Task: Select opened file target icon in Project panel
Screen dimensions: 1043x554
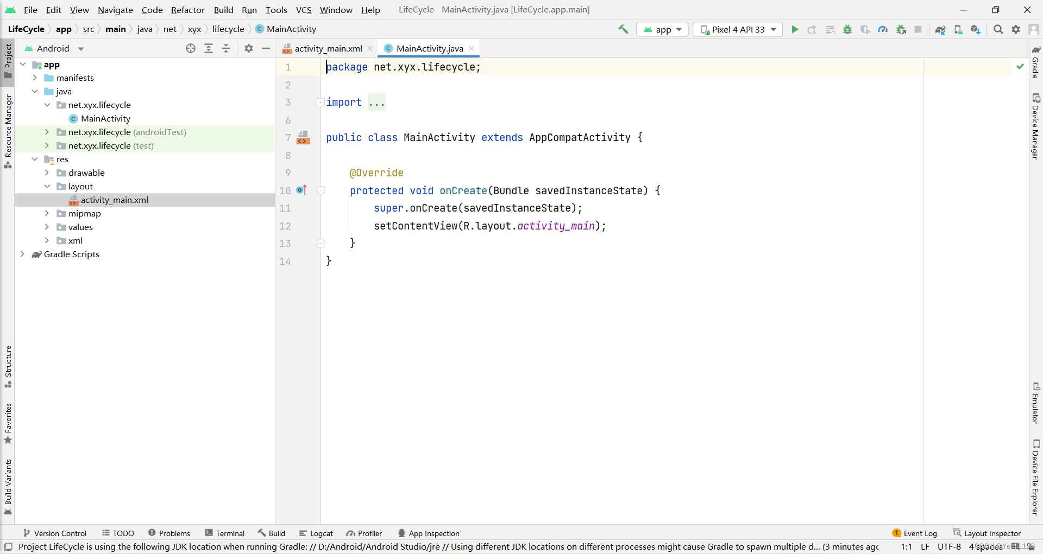Action: [x=191, y=48]
